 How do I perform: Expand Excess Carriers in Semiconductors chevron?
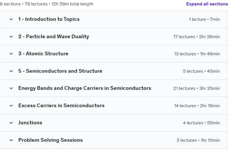pyautogui.click(x=11, y=106)
